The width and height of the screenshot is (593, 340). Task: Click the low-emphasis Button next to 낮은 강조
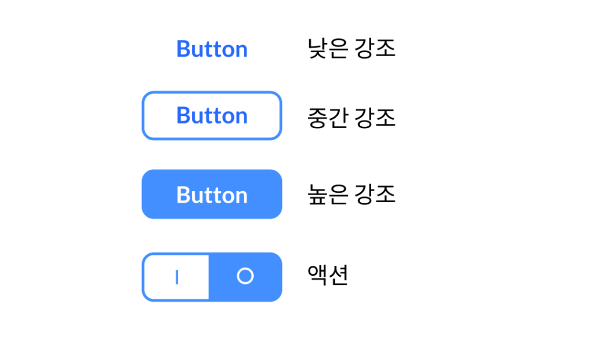pyautogui.click(x=212, y=49)
